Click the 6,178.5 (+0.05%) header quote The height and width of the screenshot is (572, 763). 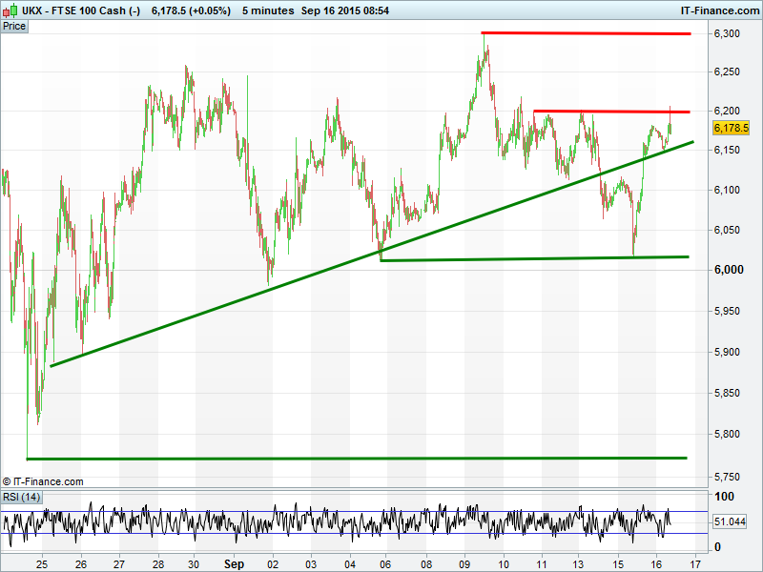(192, 10)
